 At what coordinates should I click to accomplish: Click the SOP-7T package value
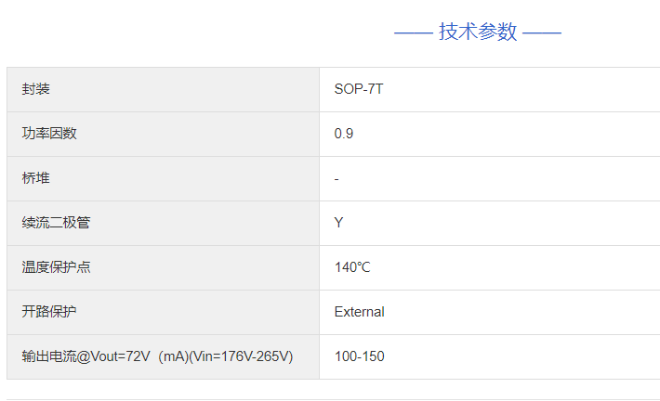tap(358, 89)
